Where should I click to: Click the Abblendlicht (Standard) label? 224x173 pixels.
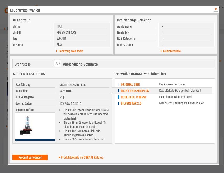click(x=80, y=64)
